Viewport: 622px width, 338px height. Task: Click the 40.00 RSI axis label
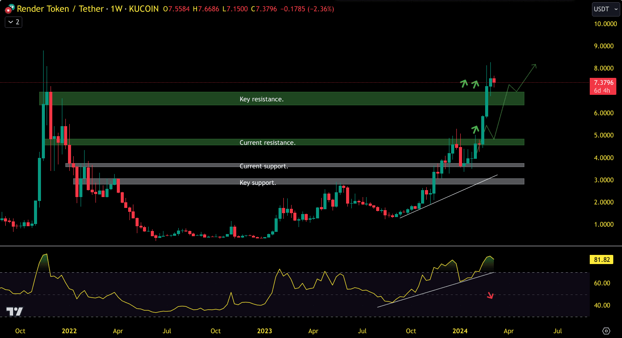pyautogui.click(x=602, y=305)
